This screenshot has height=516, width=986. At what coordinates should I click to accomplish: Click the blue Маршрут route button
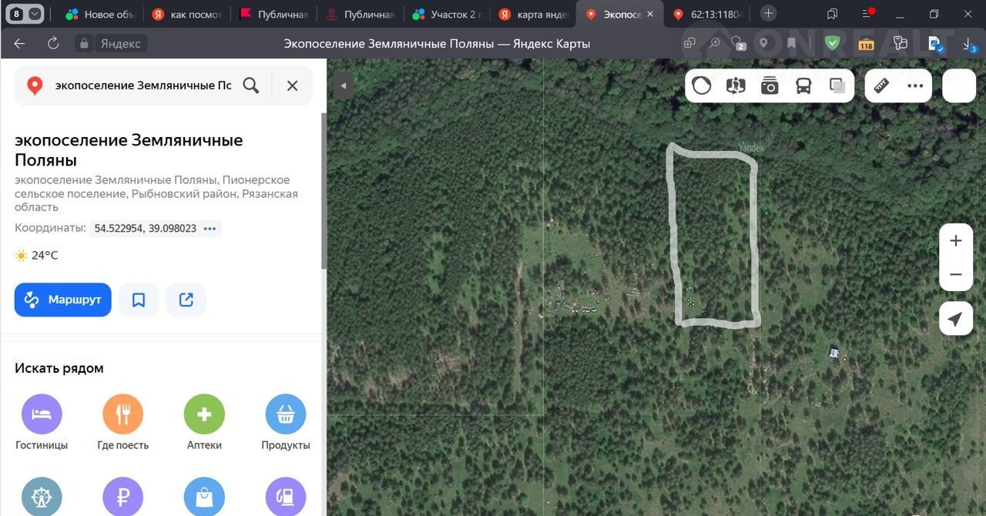pyautogui.click(x=63, y=300)
